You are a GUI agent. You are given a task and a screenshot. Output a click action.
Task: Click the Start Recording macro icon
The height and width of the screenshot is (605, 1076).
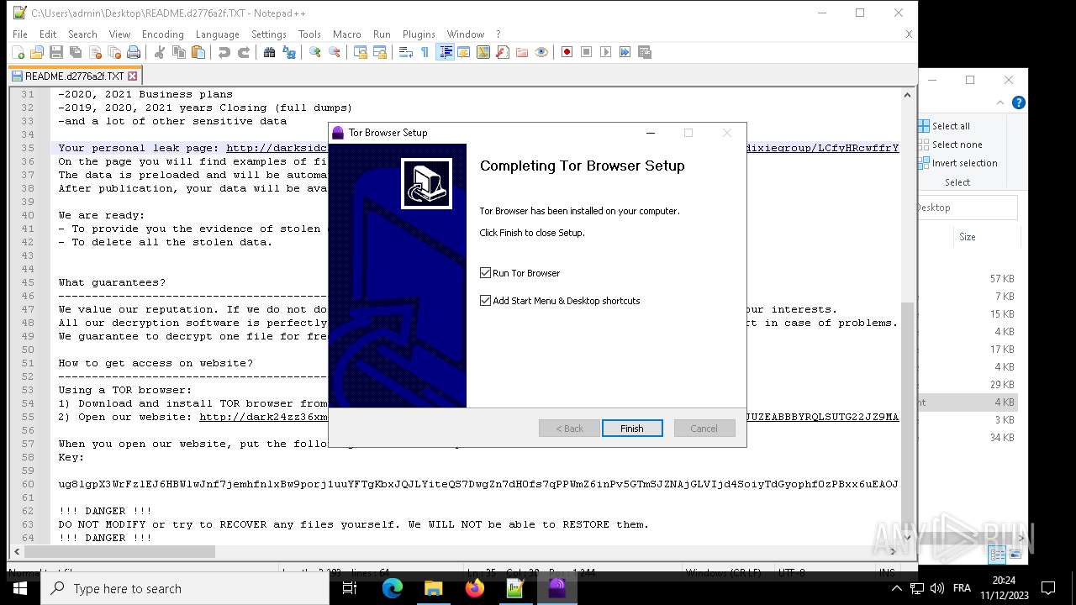coord(567,52)
